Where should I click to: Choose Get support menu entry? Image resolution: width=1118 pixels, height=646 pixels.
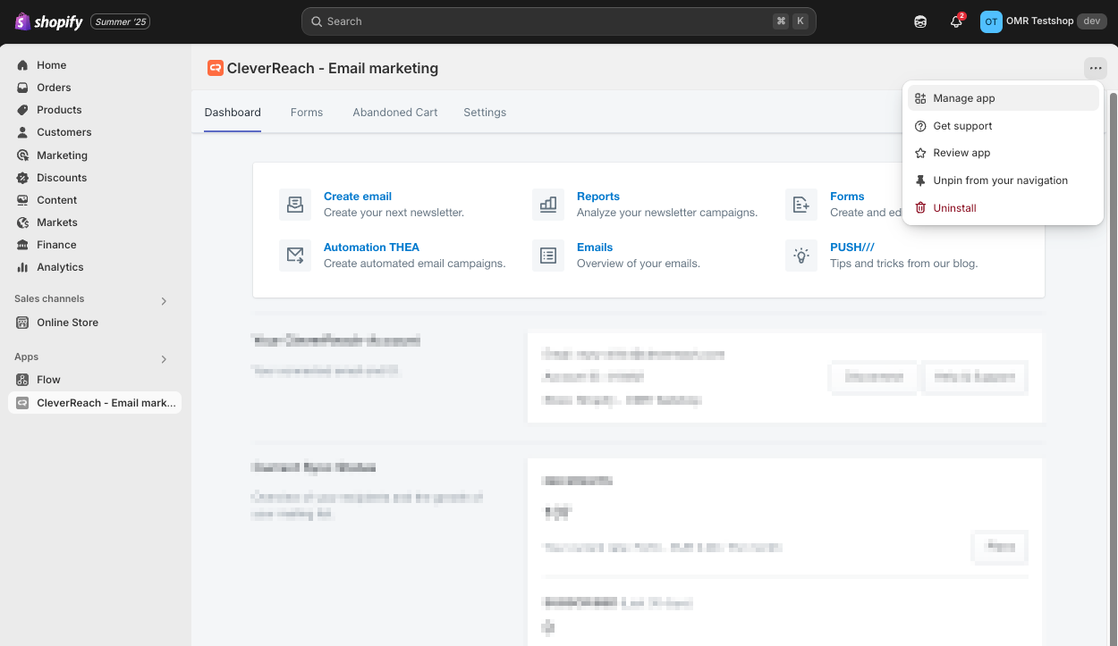(1003, 126)
